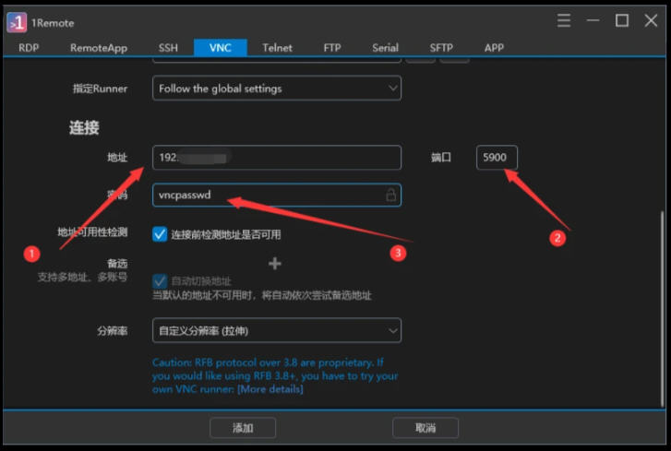671x451 pixels.
Task: Click the 支持多地址、多账号 hint text
Action: (82, 277)
